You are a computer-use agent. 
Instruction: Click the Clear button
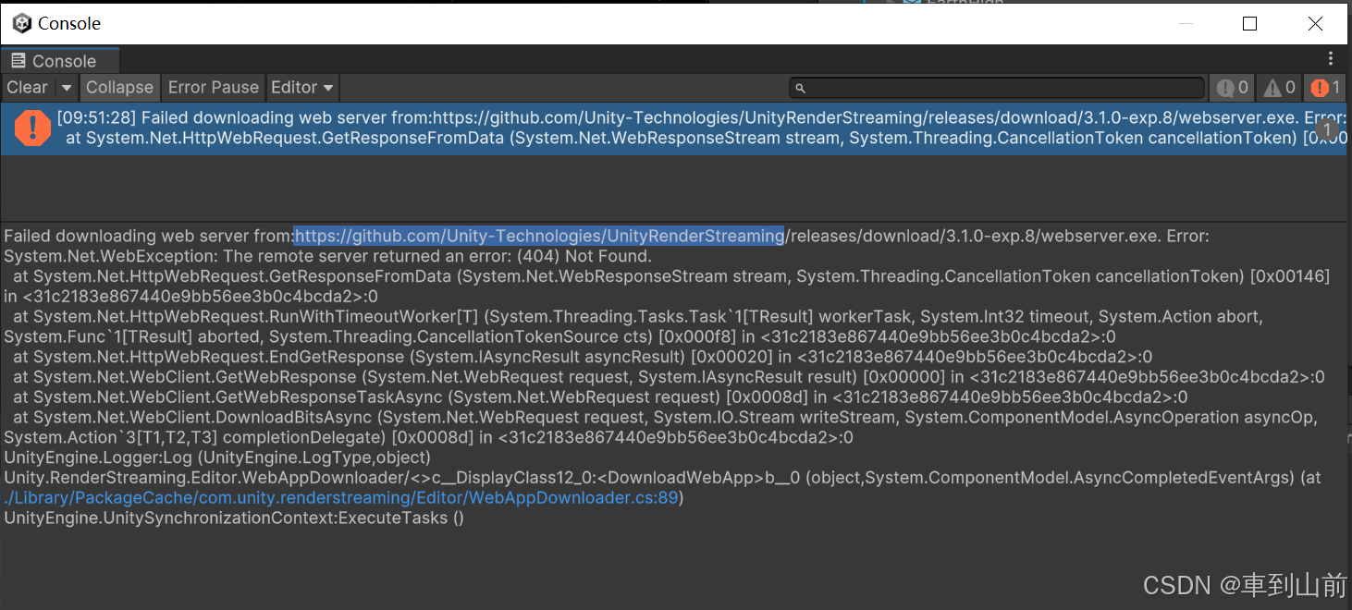point(27,88)
